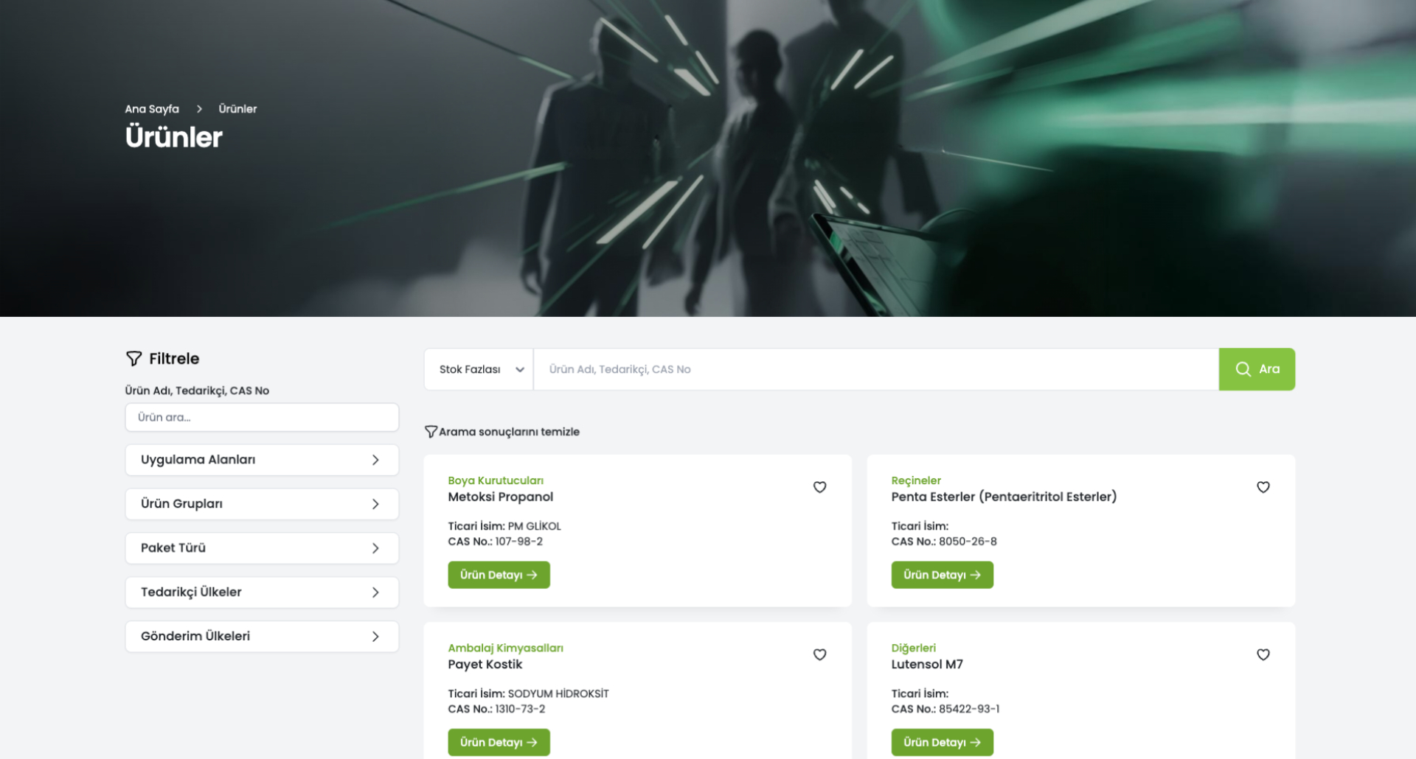
Task: Open Gönderim Ülkeleri chevron arrow
Action: point(375,637)
